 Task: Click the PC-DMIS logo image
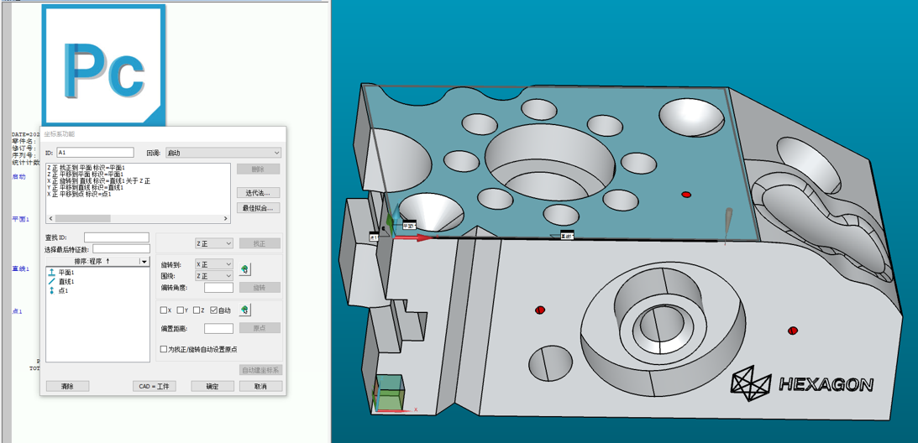point(103,65)
